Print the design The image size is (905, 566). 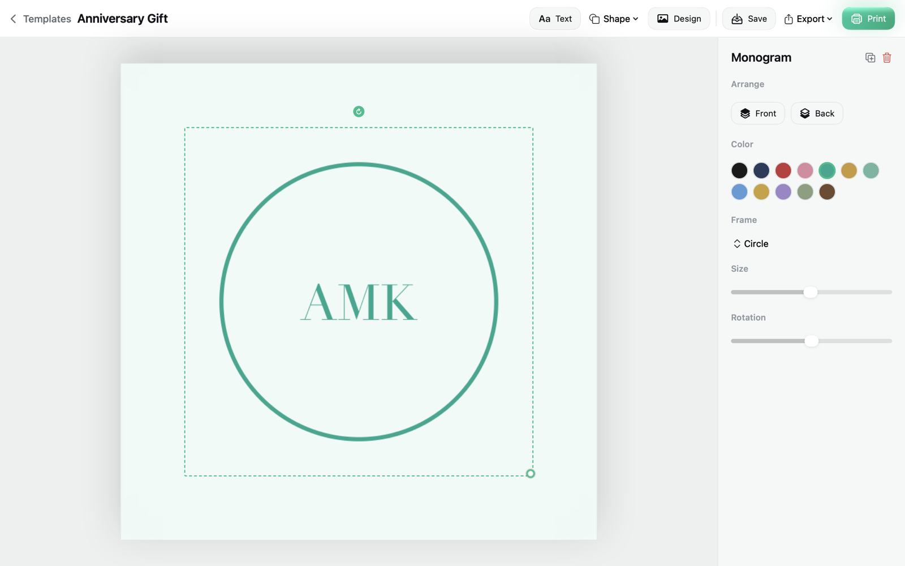pos(868,19)
